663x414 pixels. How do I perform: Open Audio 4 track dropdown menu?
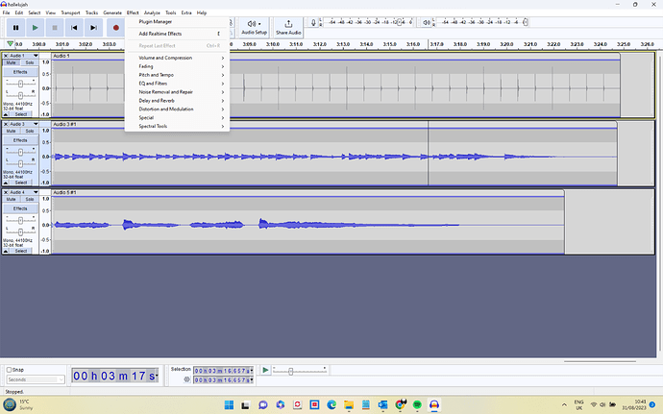click(x=36, y=192)
